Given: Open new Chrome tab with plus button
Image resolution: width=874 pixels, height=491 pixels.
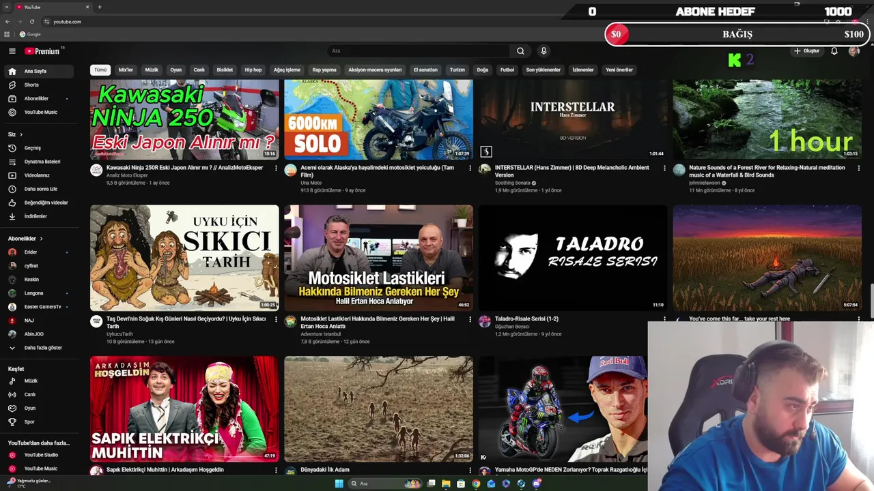Looking at the screenshot, I should click(x=100, y=7).
